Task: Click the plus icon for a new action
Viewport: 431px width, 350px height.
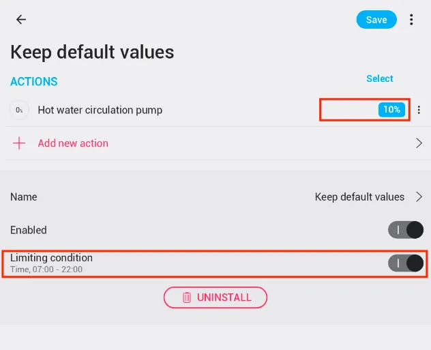Action: [19, 143]
